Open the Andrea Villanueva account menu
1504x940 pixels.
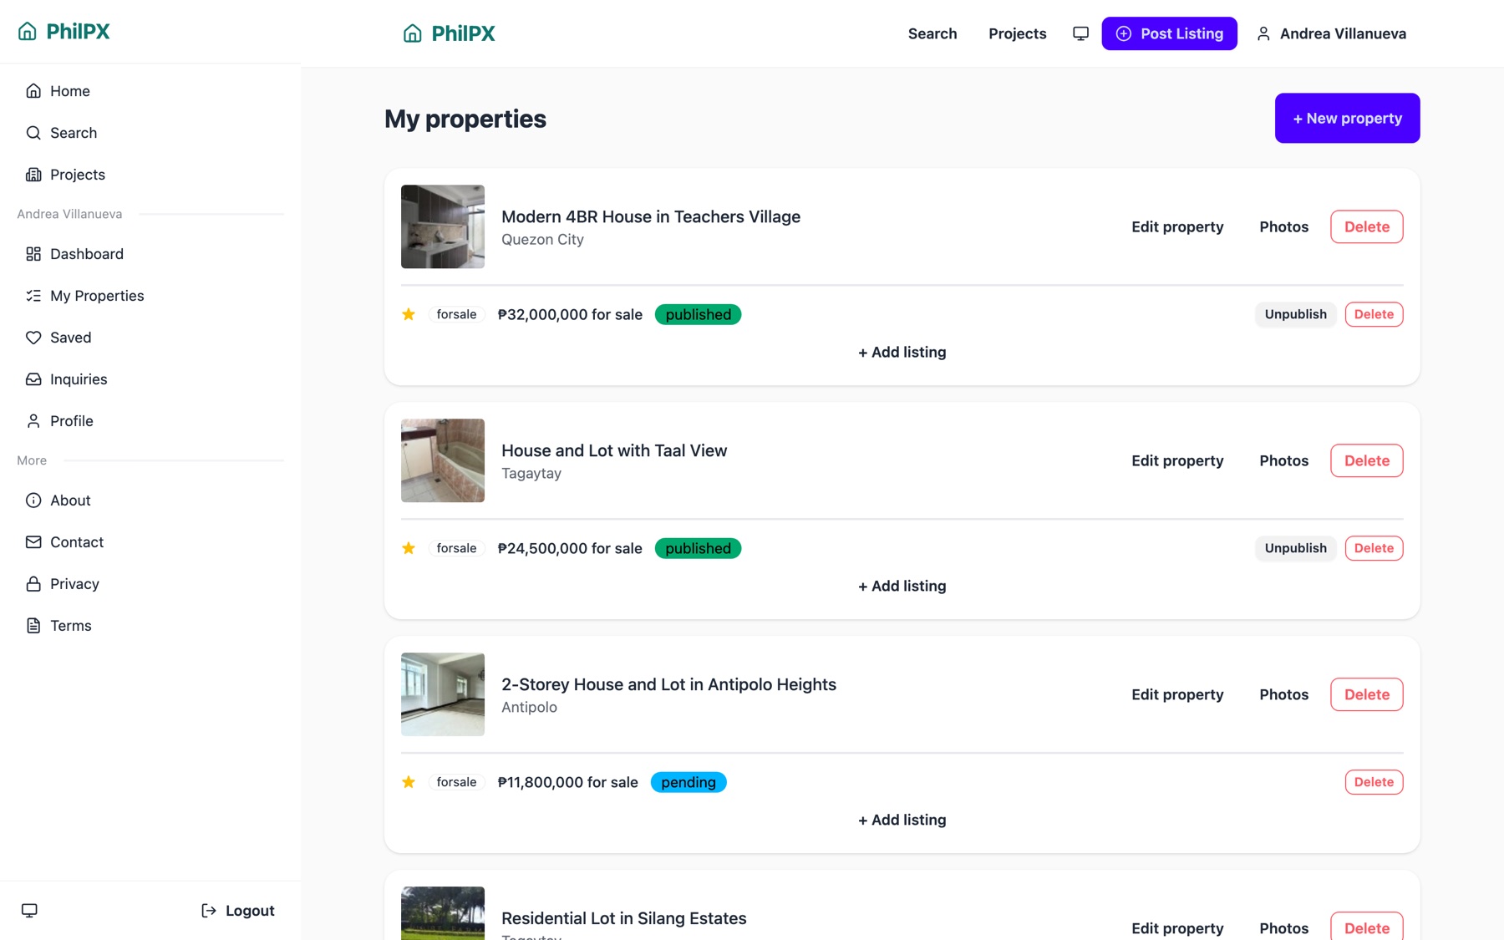click(x=1331, y=33)
